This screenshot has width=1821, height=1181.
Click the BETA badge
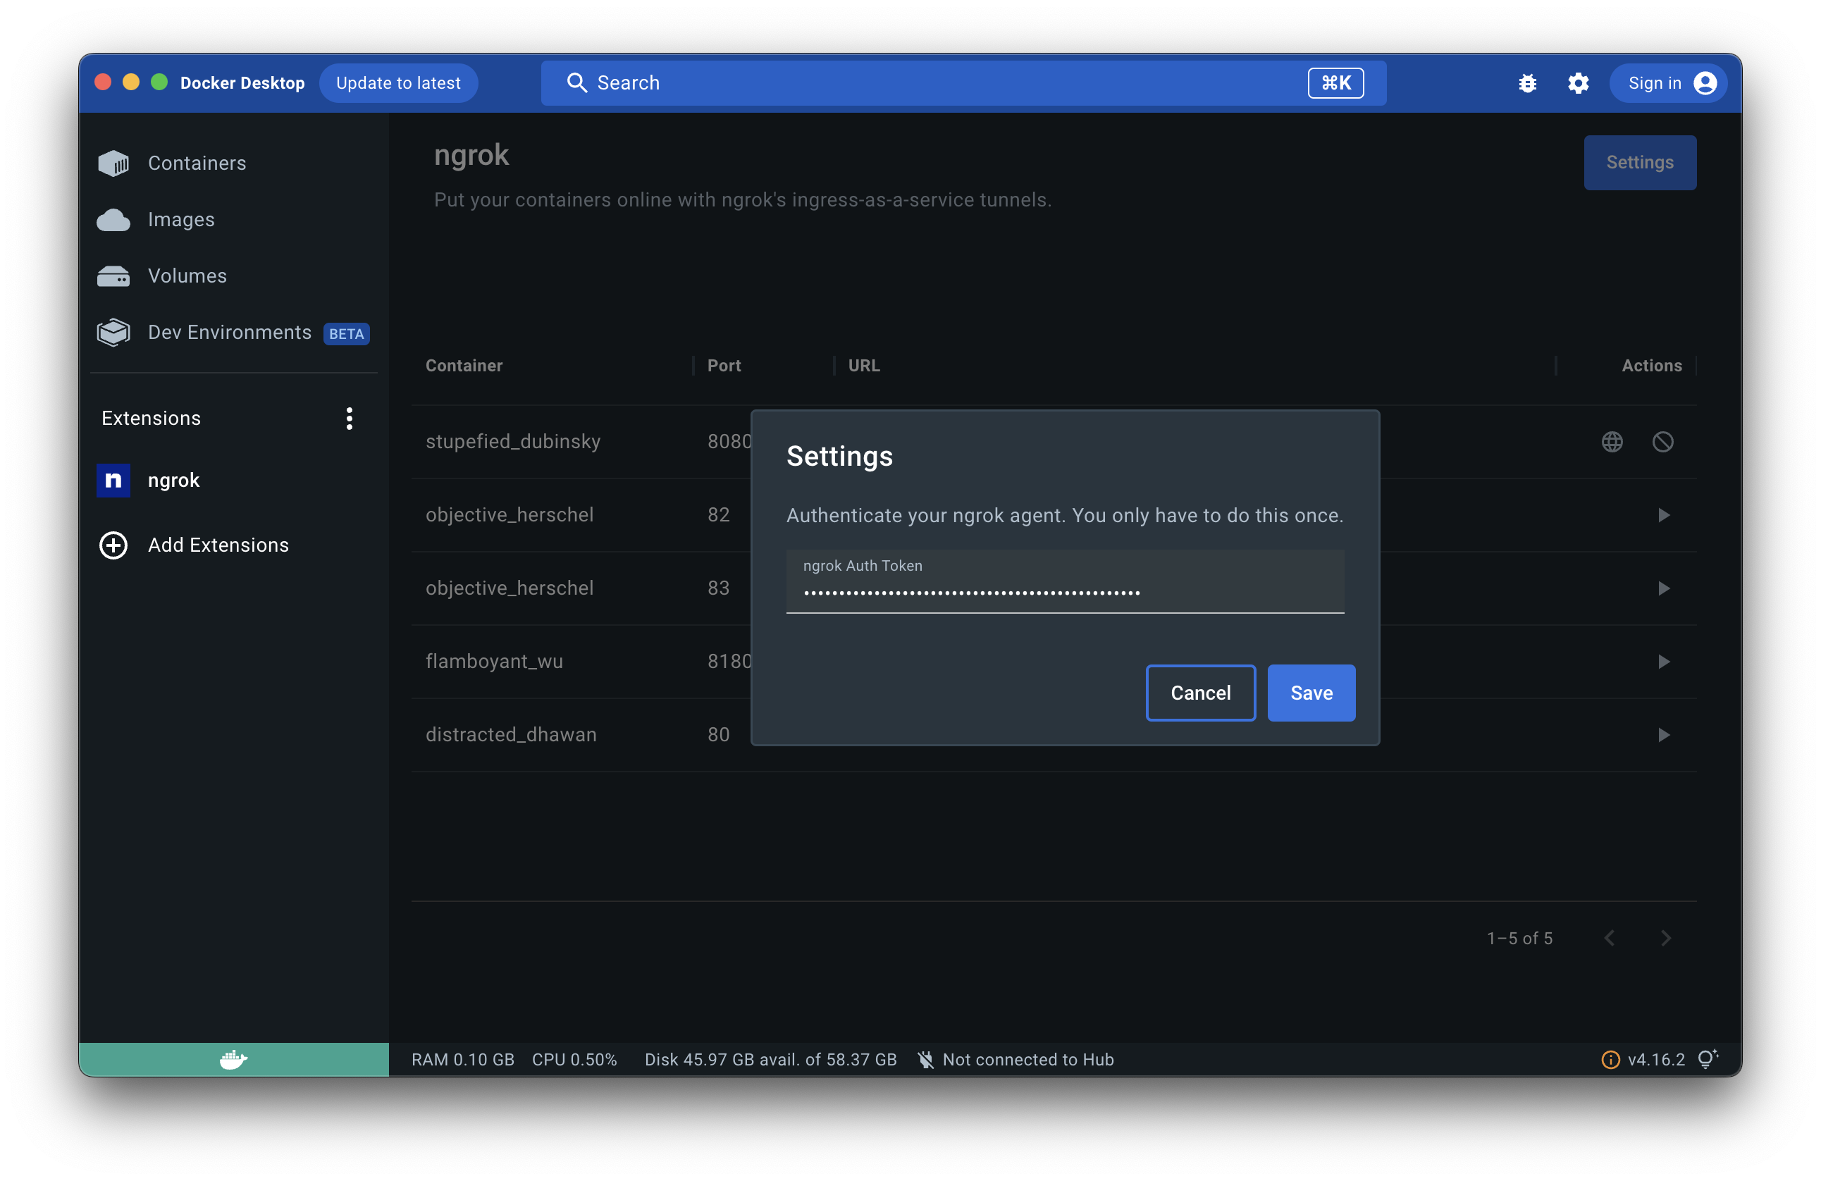347,333
